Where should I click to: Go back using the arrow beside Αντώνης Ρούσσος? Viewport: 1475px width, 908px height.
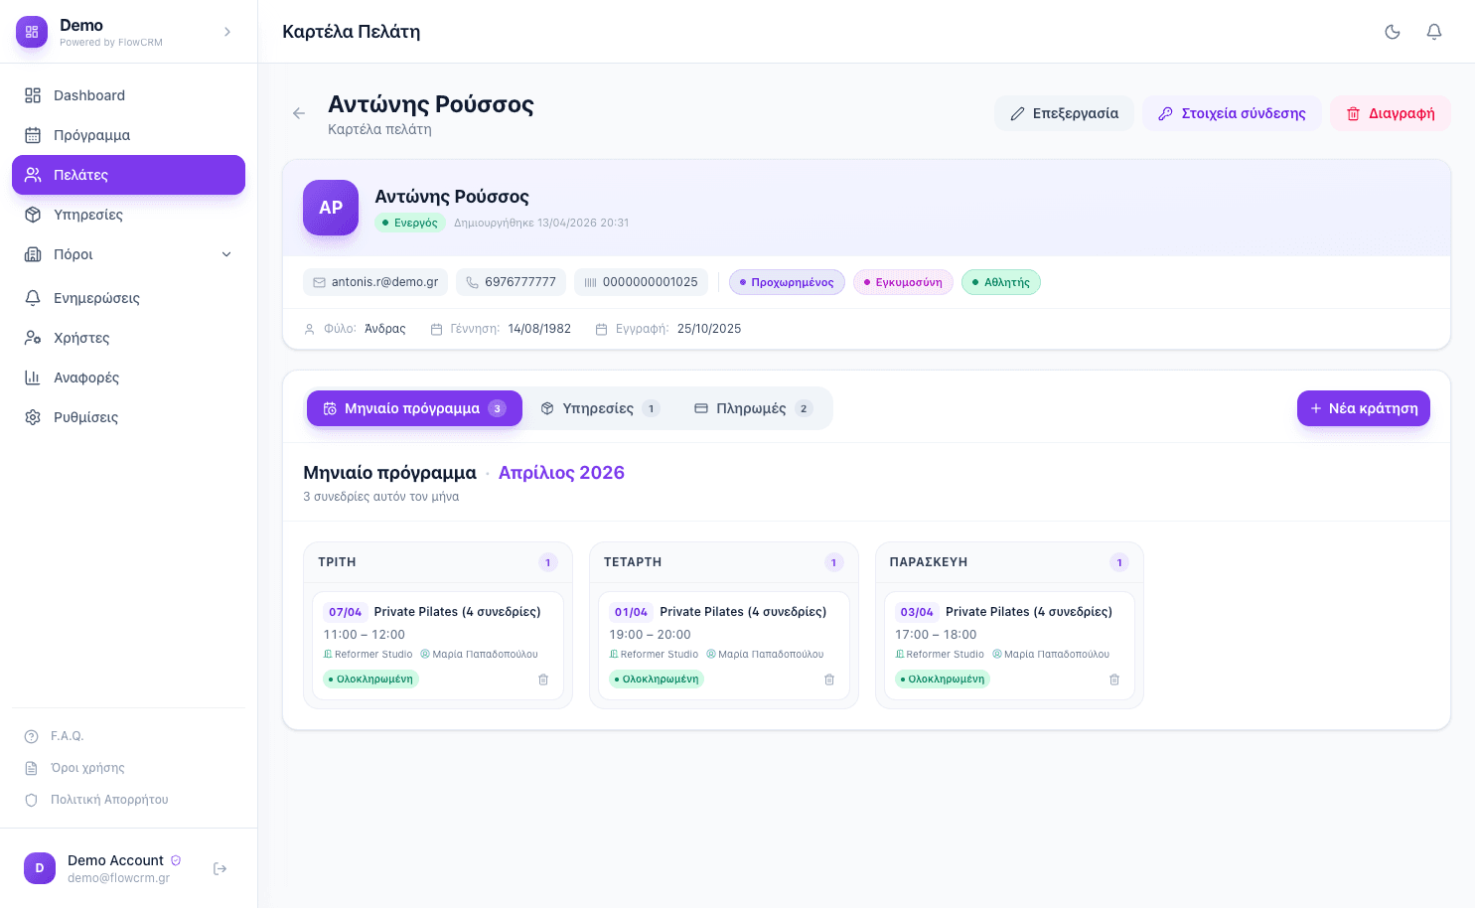tap(299, 113)
